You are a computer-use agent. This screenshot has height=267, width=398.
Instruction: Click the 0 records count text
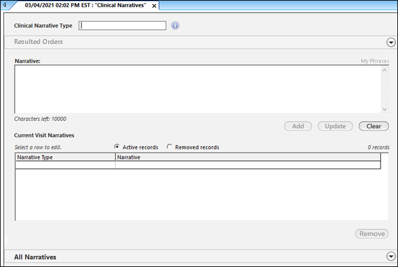pyautogui.click(x=379, y=147)
